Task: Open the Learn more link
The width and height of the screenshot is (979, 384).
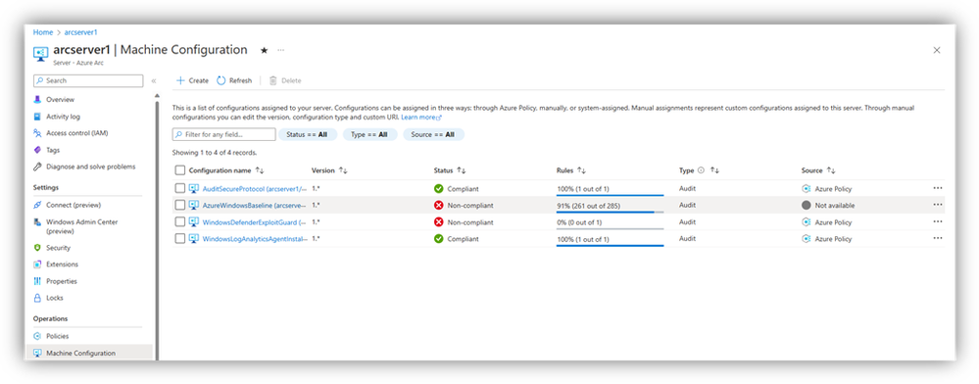Action: click(420, 118)
